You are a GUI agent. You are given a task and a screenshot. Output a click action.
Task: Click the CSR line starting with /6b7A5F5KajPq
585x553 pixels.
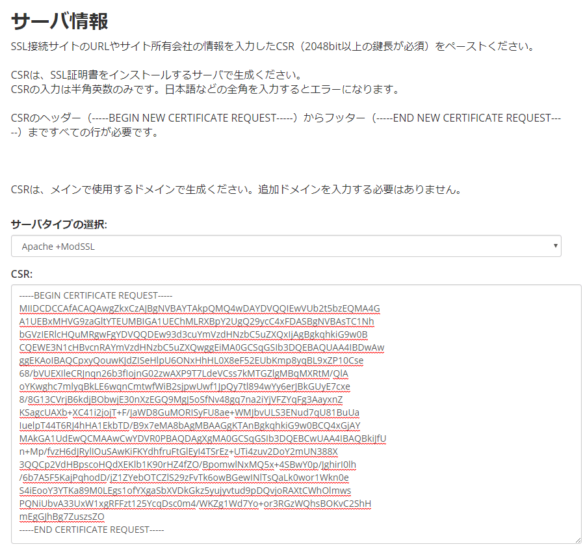tap(185, 478)
